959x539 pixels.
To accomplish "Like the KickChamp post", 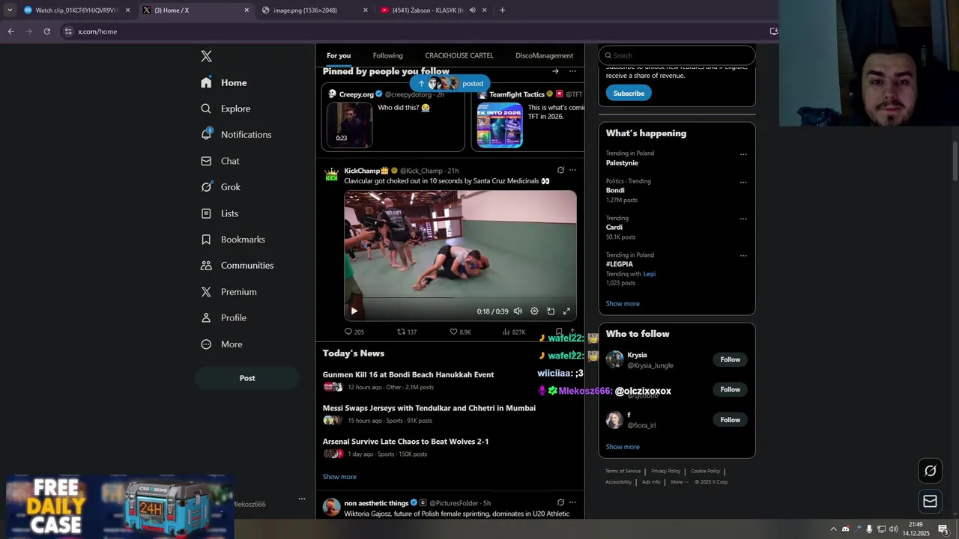I will pos(460,332).
